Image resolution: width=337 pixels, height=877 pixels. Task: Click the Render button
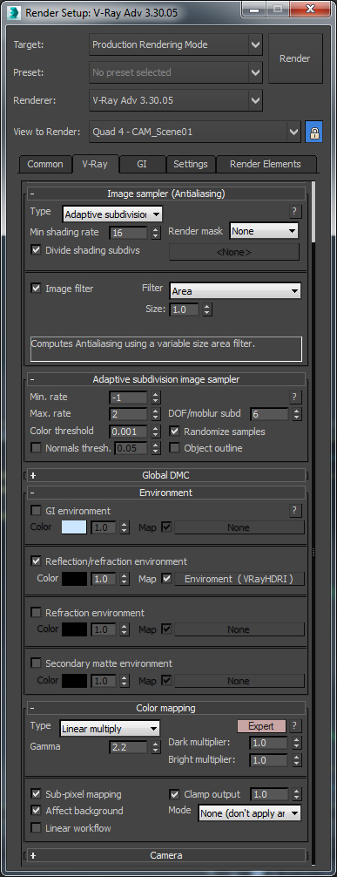point(295,58)
